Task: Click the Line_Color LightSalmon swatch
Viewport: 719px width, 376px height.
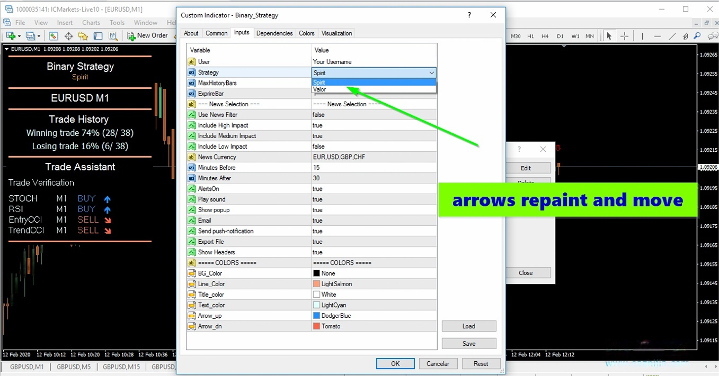Action: [x=316, y=284]
